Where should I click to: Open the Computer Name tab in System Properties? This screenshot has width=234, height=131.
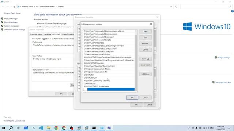(x=36, y=34)
